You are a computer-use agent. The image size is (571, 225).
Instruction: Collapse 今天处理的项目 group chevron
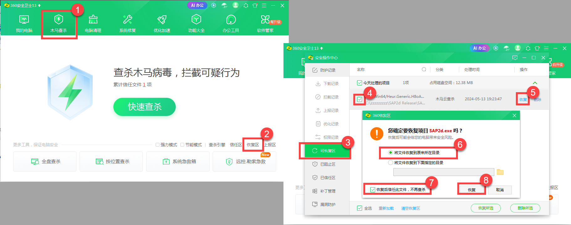[x=535, y=83]
